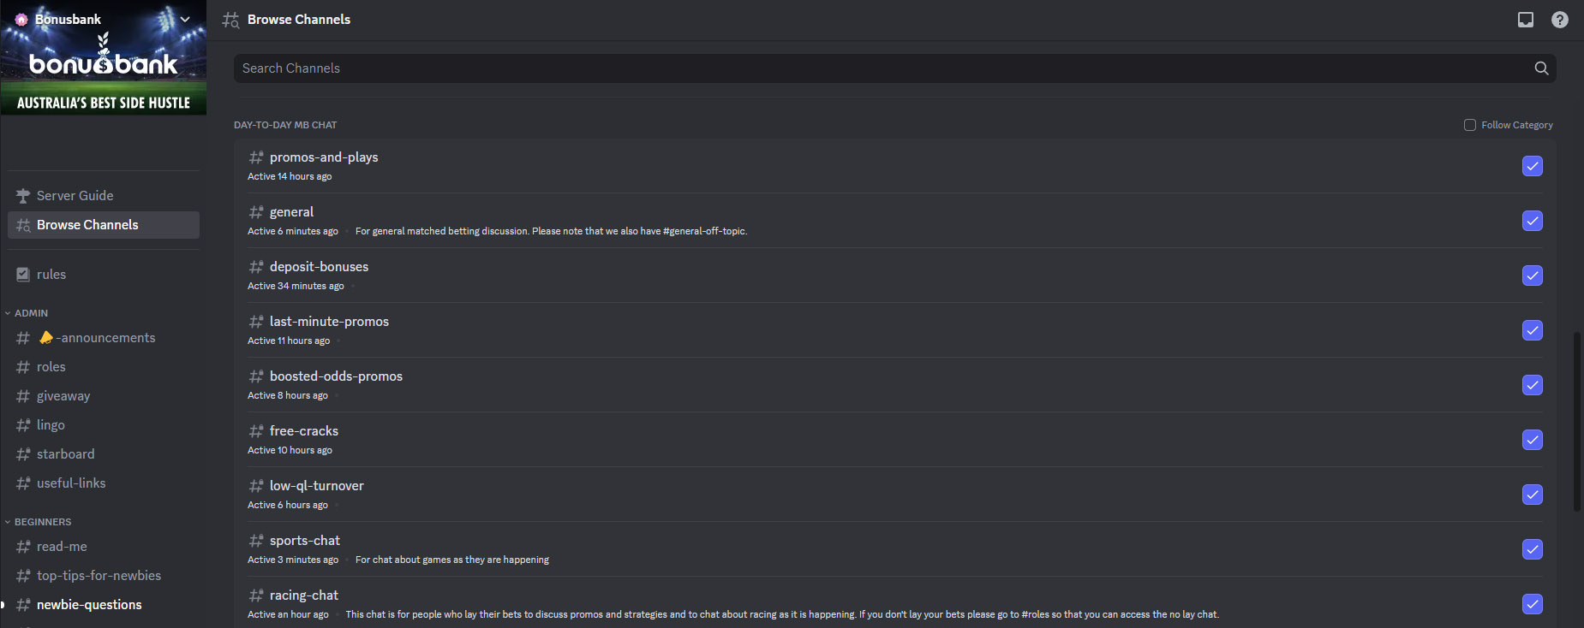This screenshot has height=628, width=1584.
Task: Click the hash icon beside general channel
Action: 255,211
